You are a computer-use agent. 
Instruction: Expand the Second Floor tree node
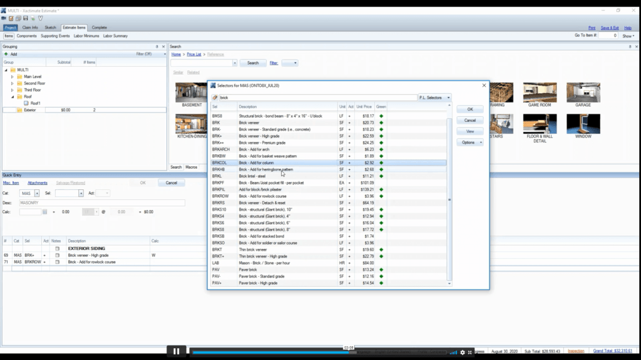pyautogui.click(x=13, y=83)
